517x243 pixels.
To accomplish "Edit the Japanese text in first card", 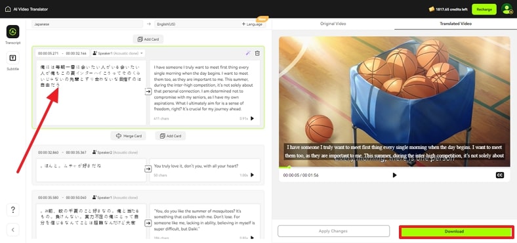I will click(91, 93).
